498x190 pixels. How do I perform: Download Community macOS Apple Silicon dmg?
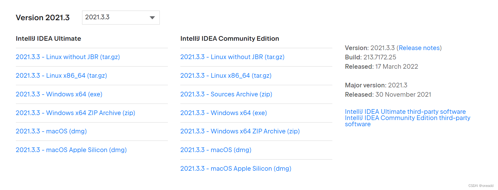(x=236, y=169)
